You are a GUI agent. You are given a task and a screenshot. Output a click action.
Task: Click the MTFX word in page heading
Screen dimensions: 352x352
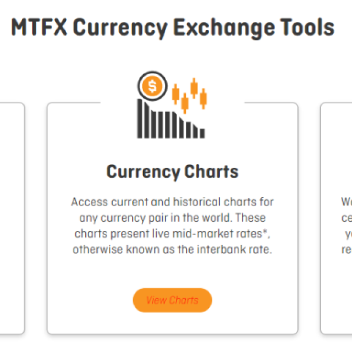(39, 28)
